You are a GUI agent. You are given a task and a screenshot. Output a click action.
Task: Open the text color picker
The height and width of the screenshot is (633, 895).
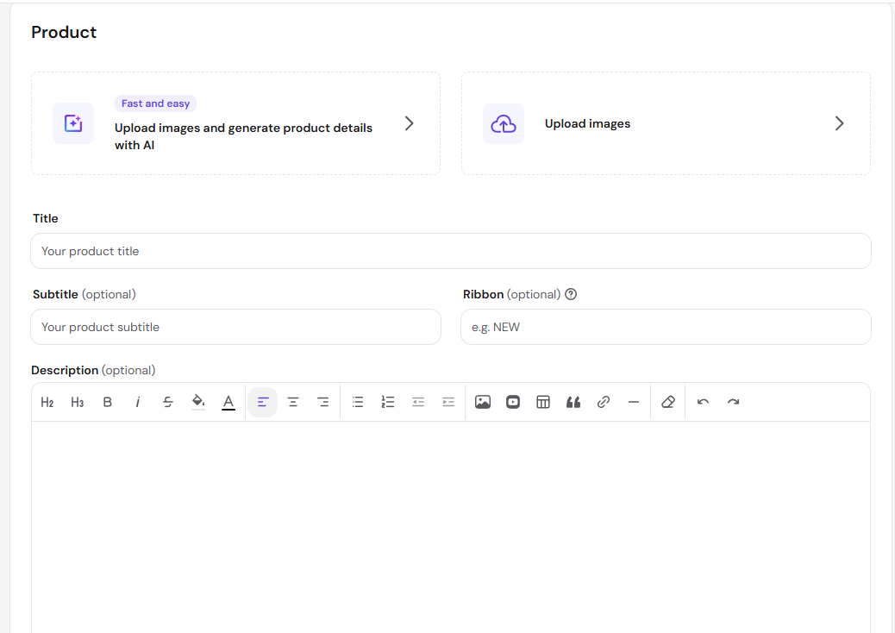pos(228,403)
